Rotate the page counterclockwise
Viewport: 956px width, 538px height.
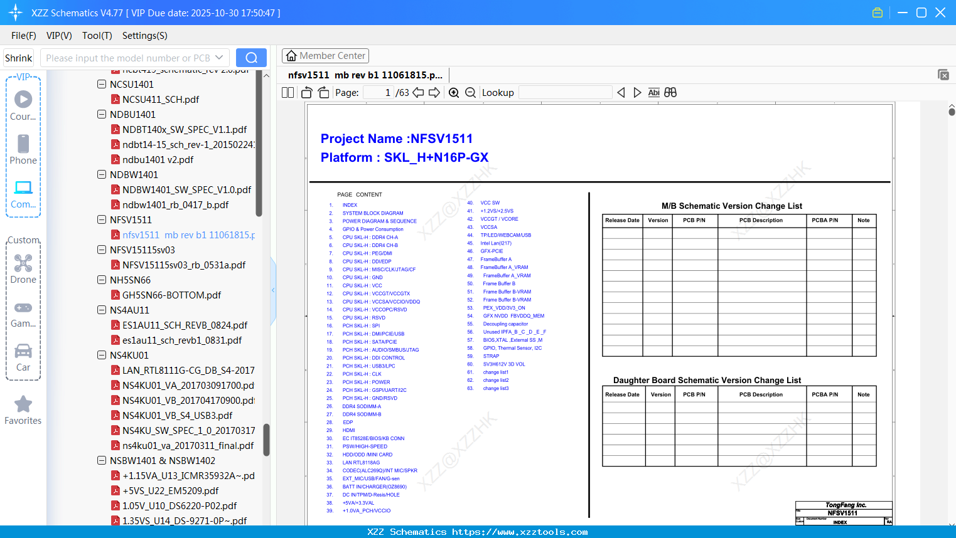307,92
